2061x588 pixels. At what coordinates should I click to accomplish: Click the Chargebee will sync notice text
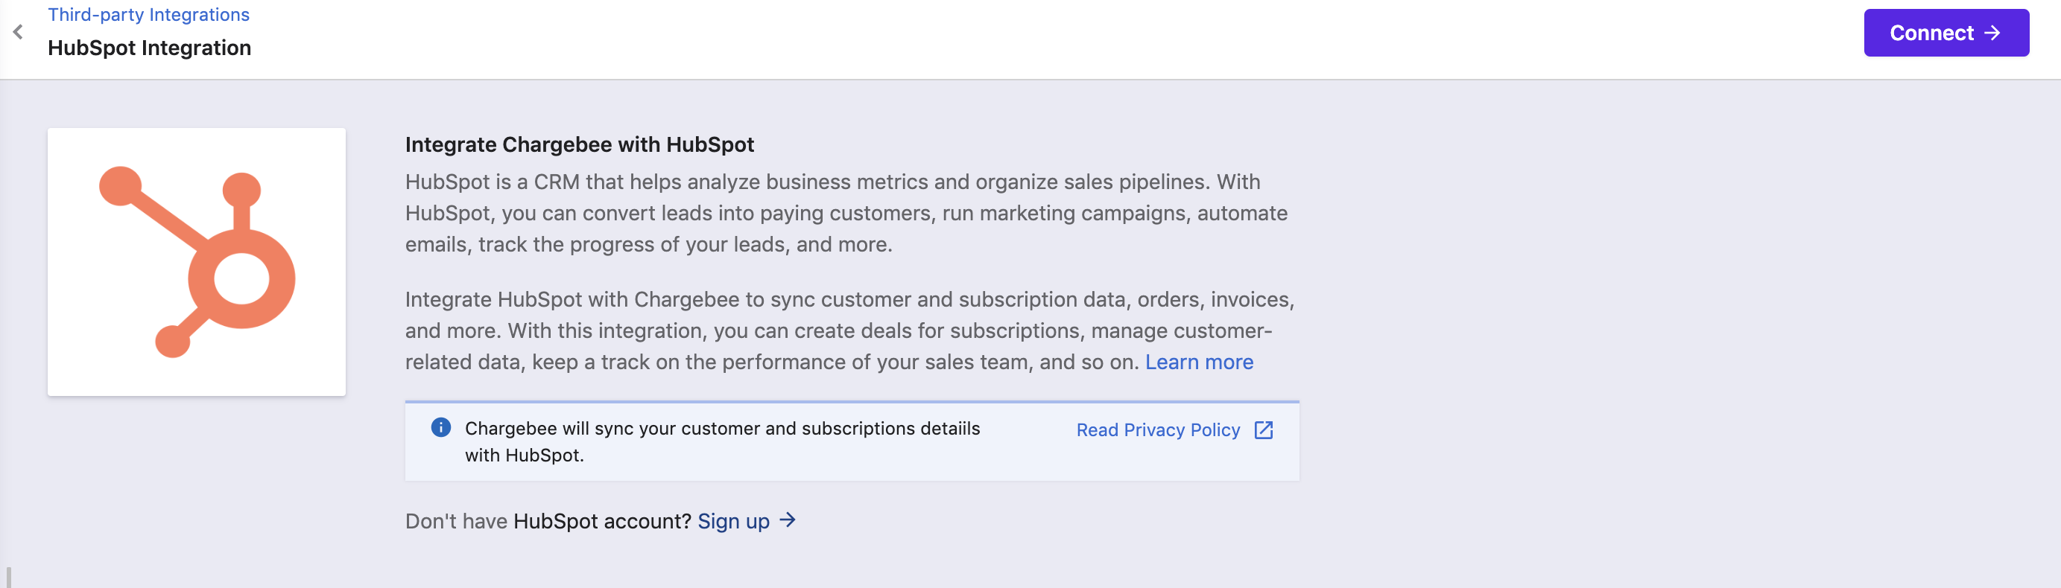(721, 441)
